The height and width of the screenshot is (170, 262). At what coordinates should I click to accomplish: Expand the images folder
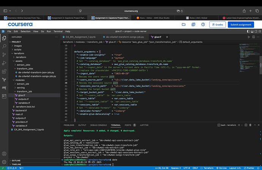coord(18,46)
